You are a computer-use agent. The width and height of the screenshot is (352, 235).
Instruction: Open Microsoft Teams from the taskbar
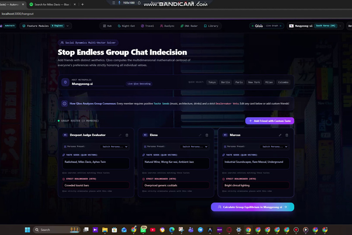pyautogui.click(x=191, y=230)
